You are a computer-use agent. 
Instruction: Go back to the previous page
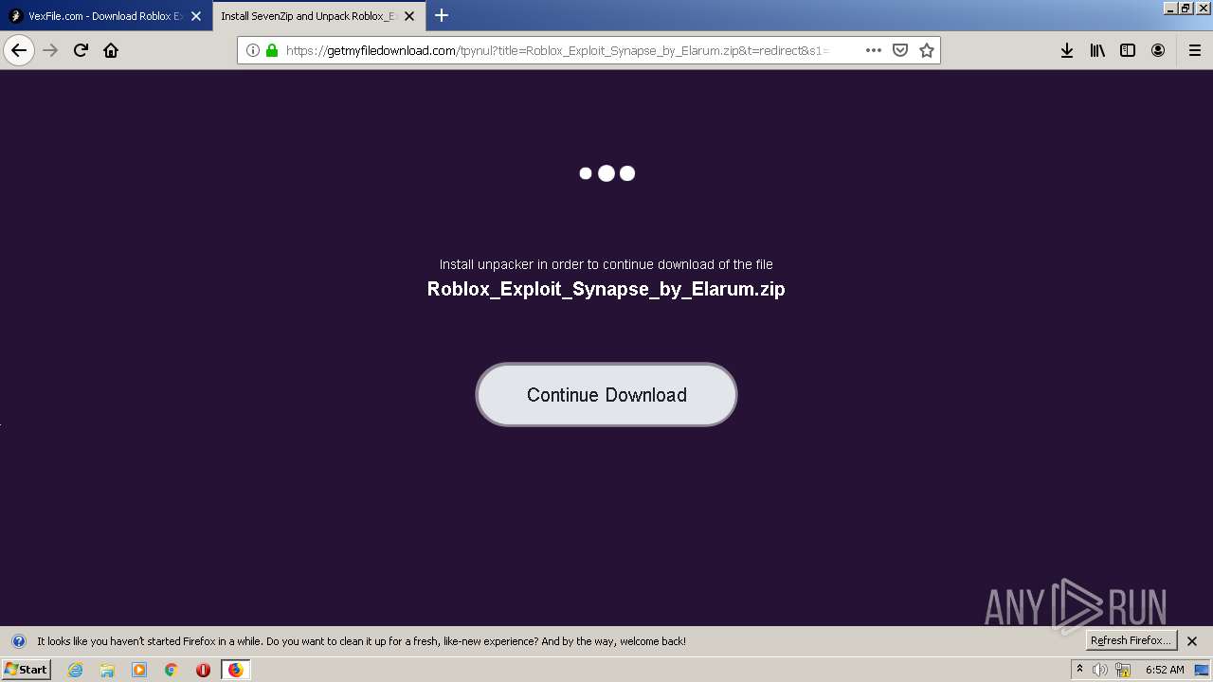[19, 50]
